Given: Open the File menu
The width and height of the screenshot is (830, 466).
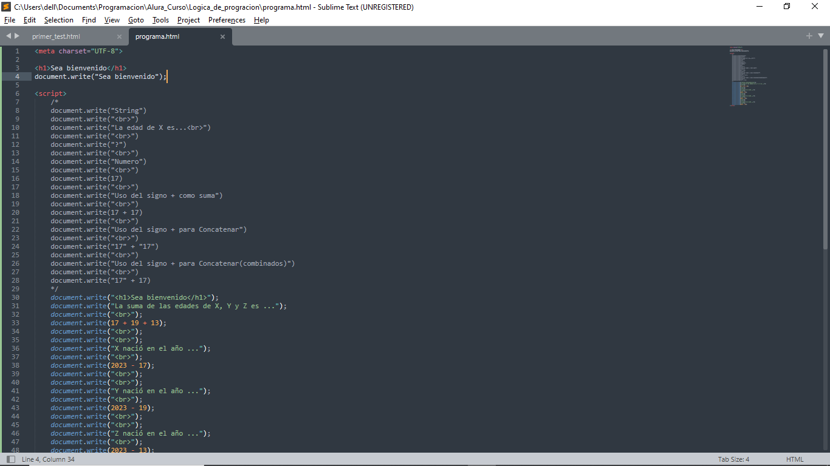Looking at the screenshot, I should 9,20.
